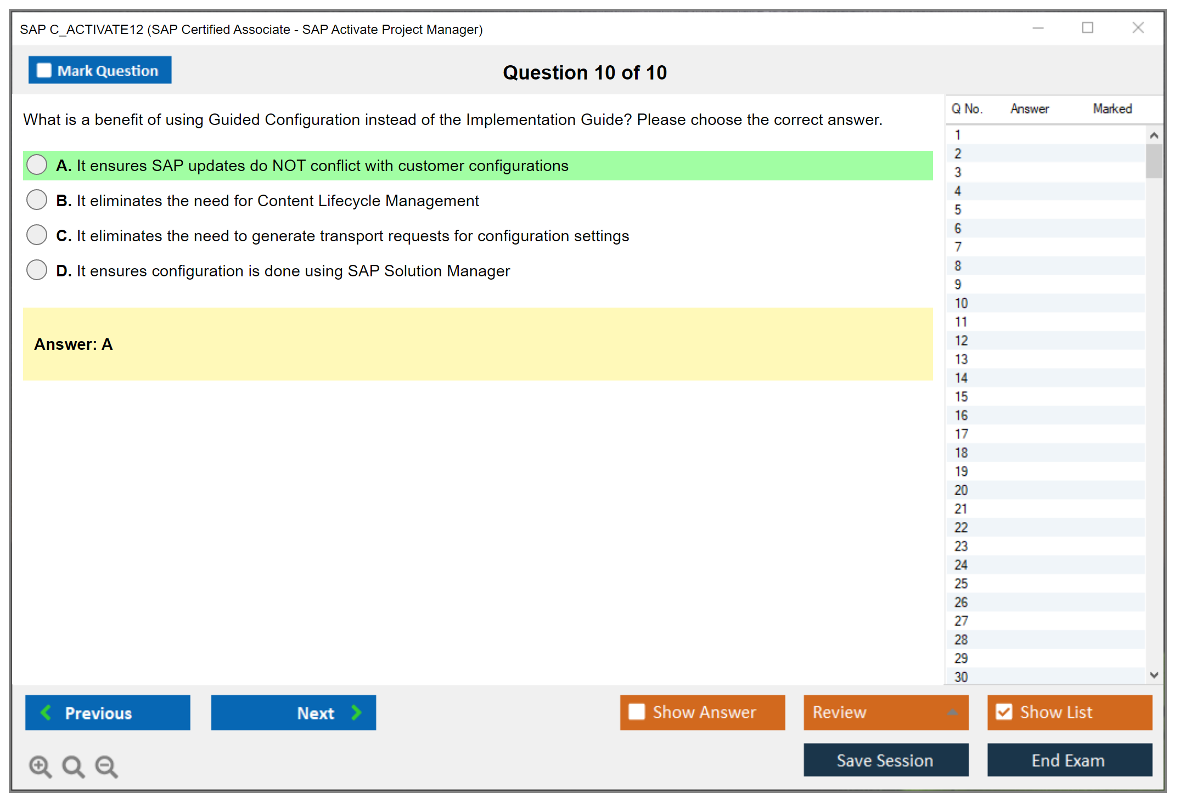This screenshot has height=806, width=1180.
Task: Toggle the Mark Question checkbox
Action: pos(44,70)
